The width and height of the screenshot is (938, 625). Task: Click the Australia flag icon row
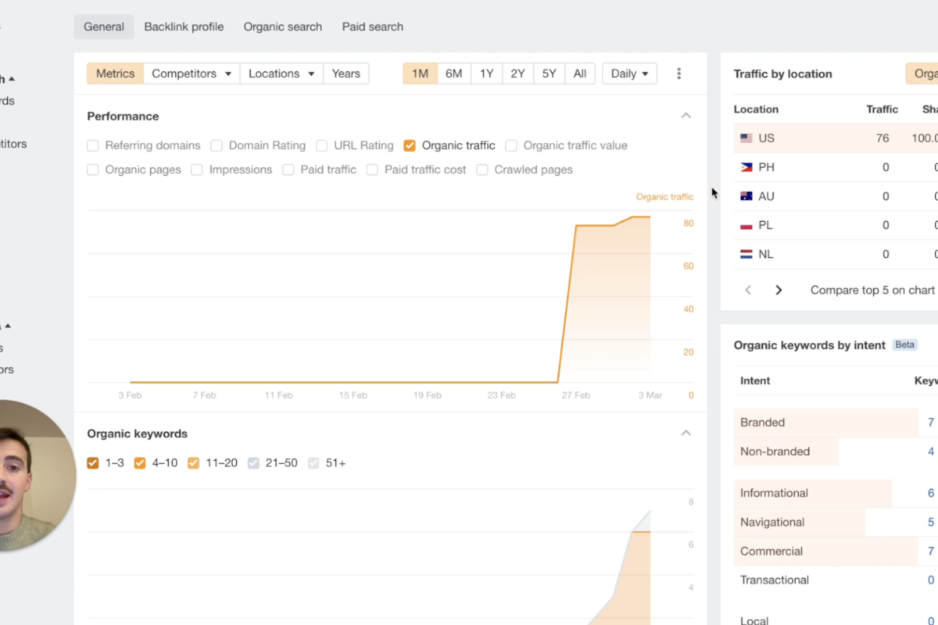point(746,196)
